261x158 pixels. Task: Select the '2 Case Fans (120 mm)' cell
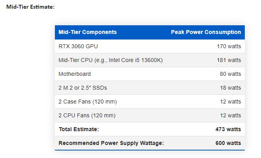88,102
